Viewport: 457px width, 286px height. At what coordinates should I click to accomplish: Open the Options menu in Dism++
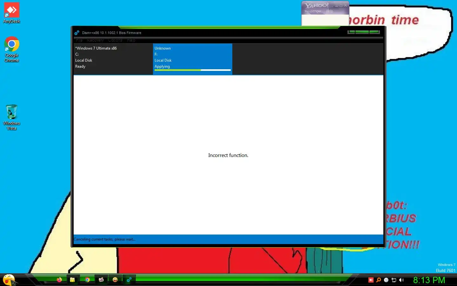point(115,40)
